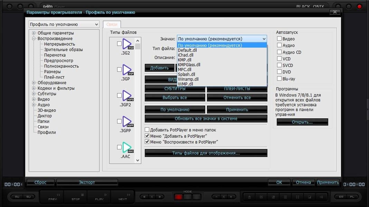Image resolution: width=369 pixels, height=207 pixels.
Task: Select Winamp.dll from icons list
Action: tap(222, 79)
